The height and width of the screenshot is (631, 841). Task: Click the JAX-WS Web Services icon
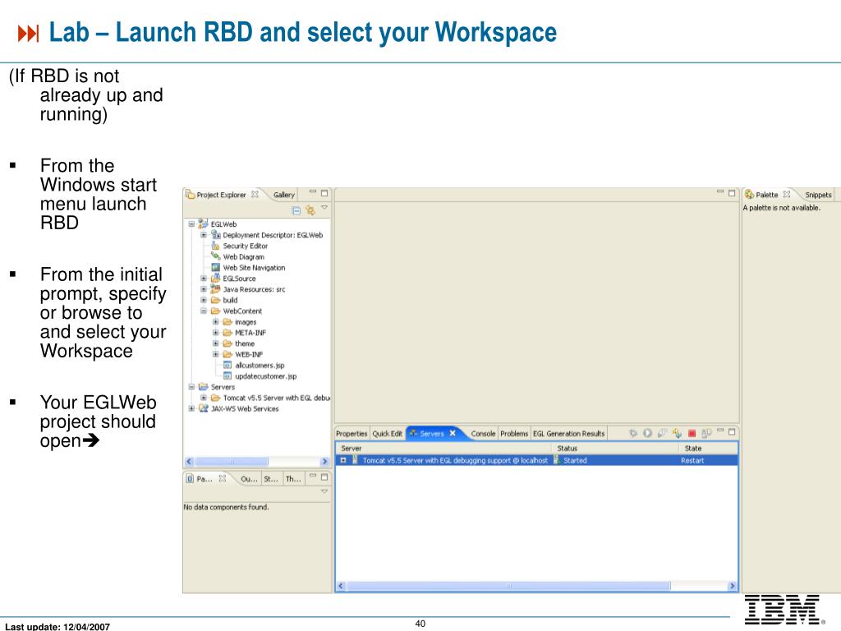coord(204,408)
